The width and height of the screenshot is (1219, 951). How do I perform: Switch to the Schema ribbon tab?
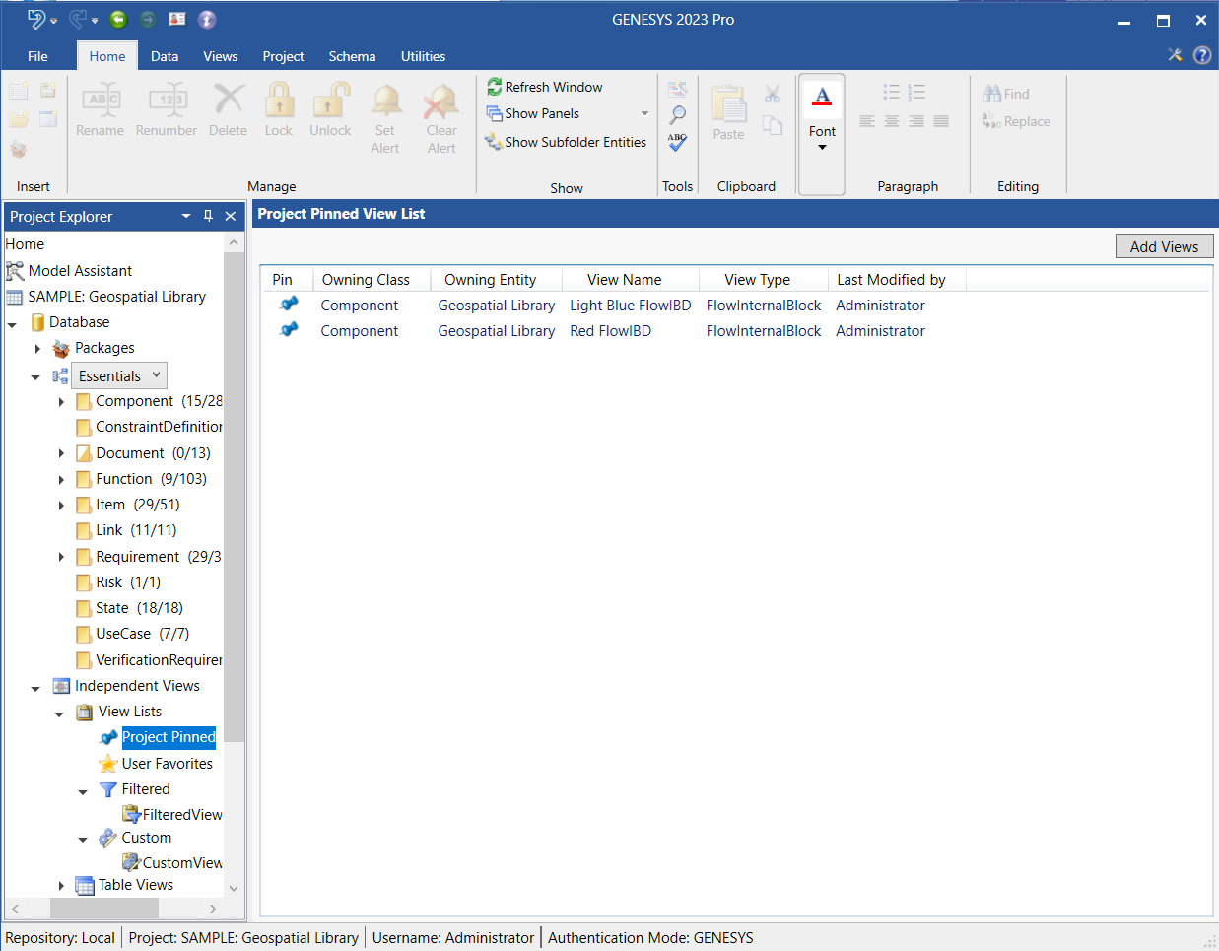click(352, 56)
